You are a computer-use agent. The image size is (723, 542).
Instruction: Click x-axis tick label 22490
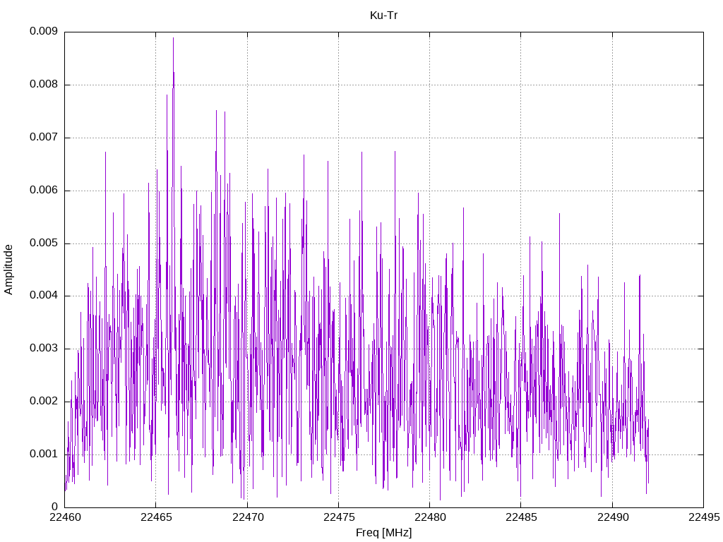pyautogui.click(x=613, y=517)
